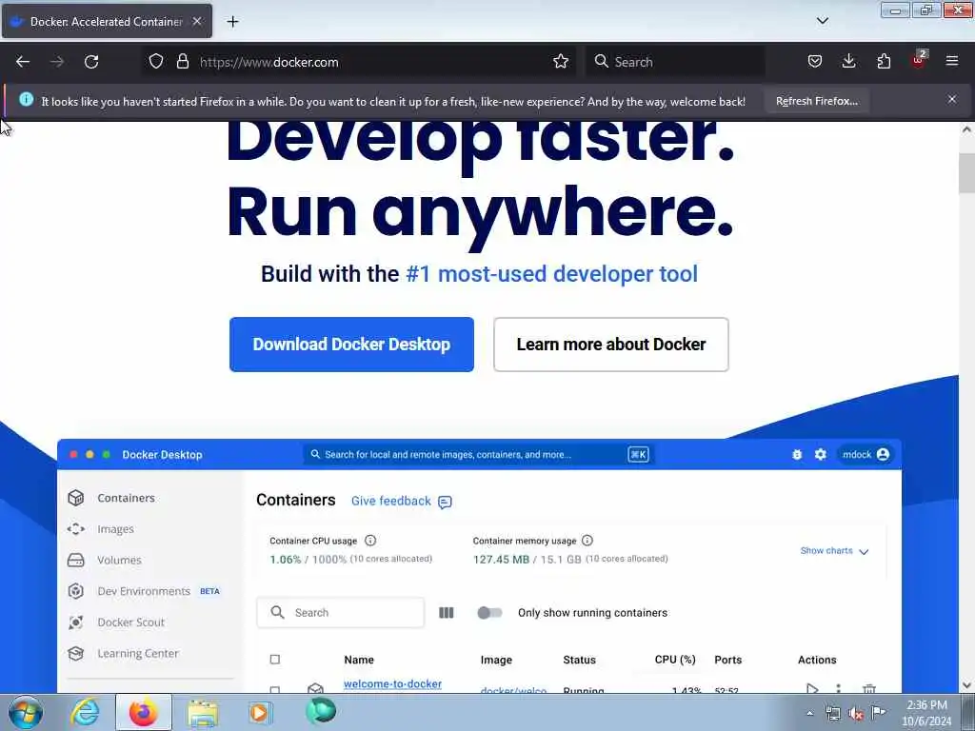
Task: Toggle Only show running containers switch
Action: click(490, 613)
